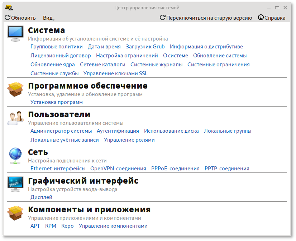Click the Графический интерфейс displays icon

15,184
